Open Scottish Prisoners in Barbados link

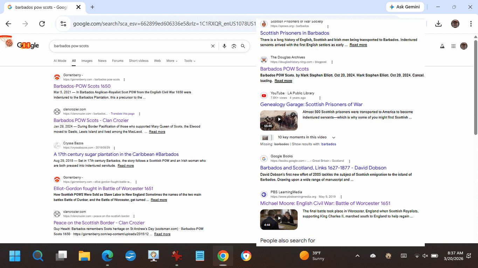tap(295, 33)
